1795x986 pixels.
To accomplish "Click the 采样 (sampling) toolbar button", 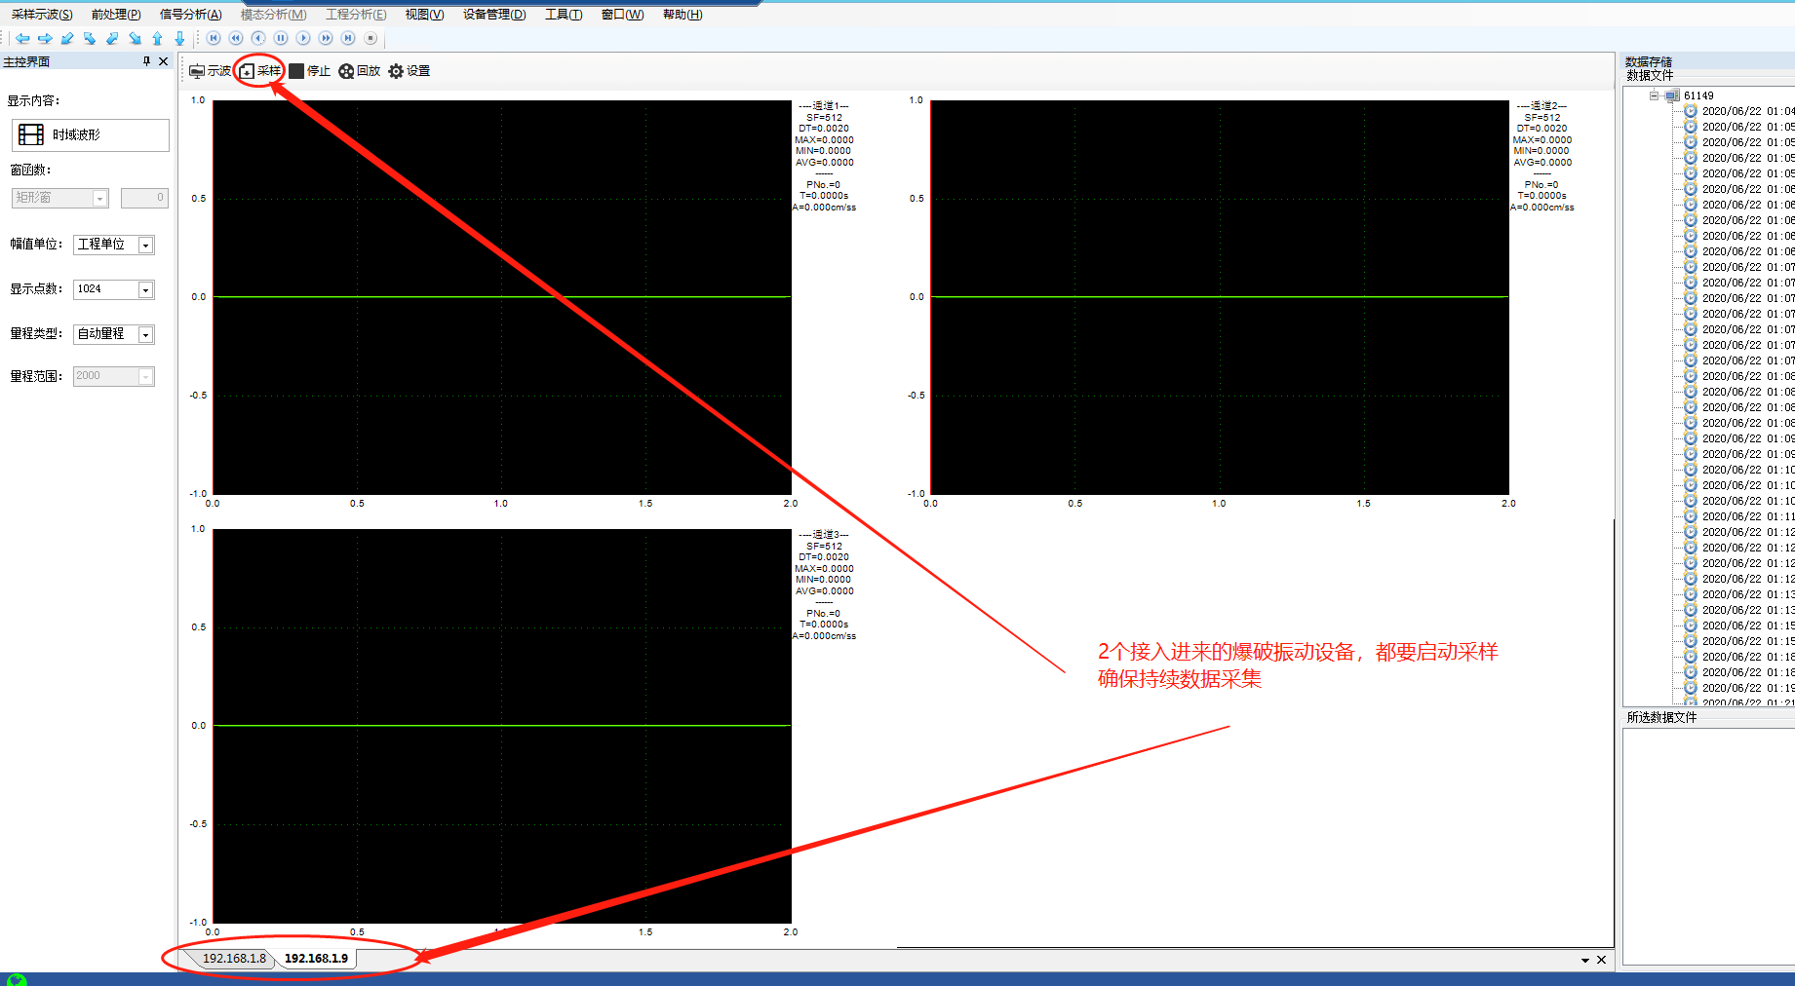I will [260, 71].
